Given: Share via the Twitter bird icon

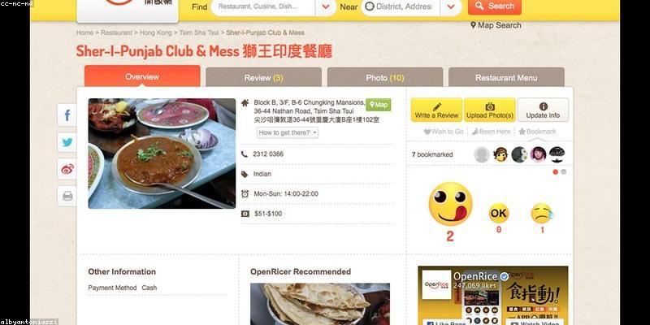Looking at the screenshot, I should pyautogui.click(x=67, y=142).
